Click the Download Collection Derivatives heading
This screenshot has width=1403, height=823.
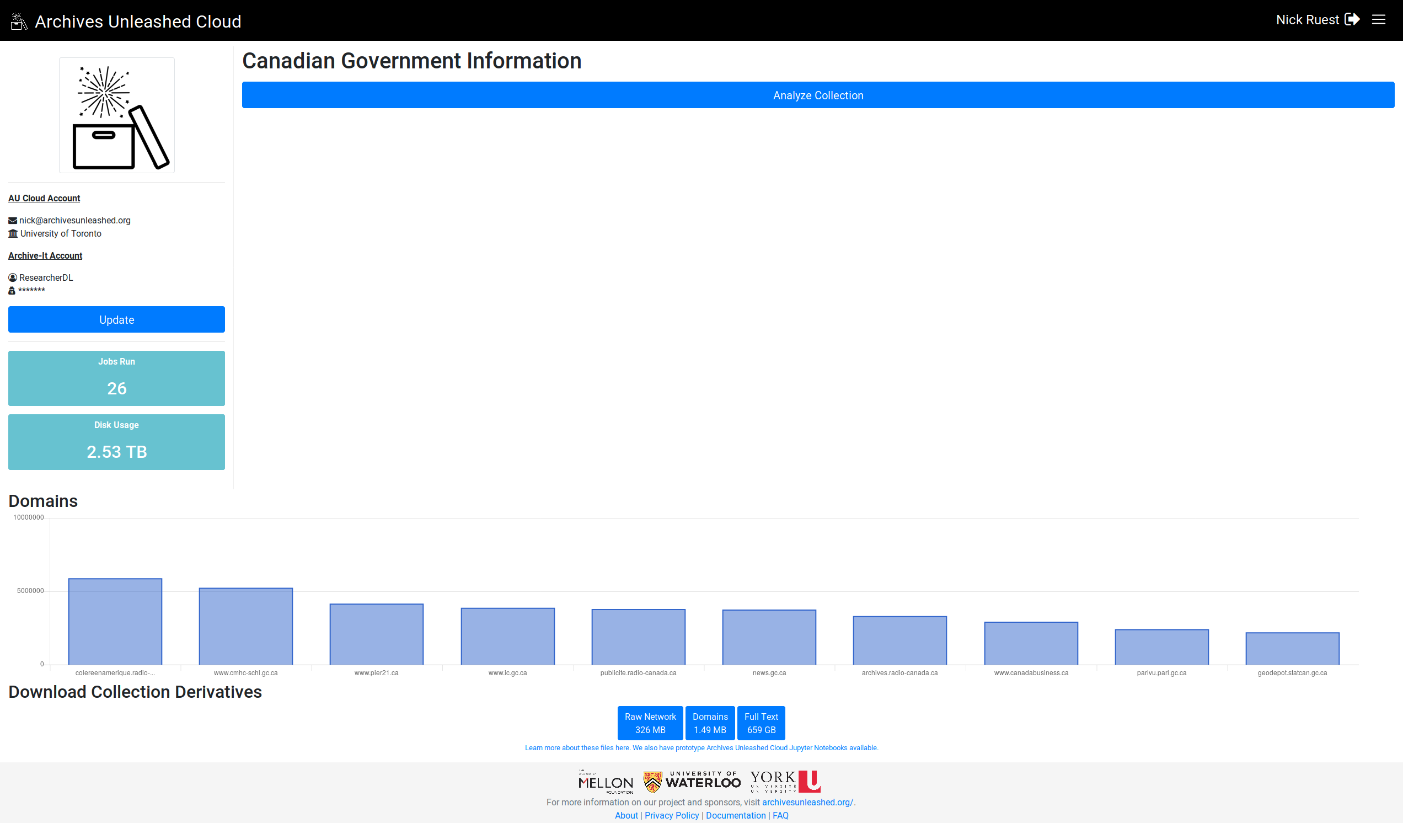[135, 692]
